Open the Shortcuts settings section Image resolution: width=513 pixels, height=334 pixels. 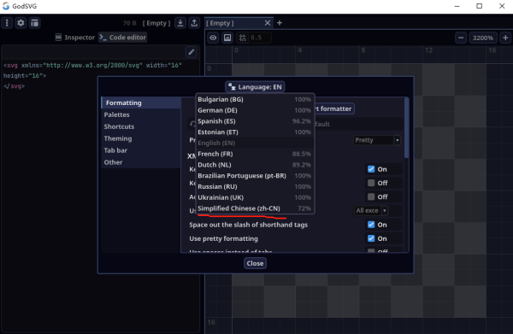(x=141, y=126)
